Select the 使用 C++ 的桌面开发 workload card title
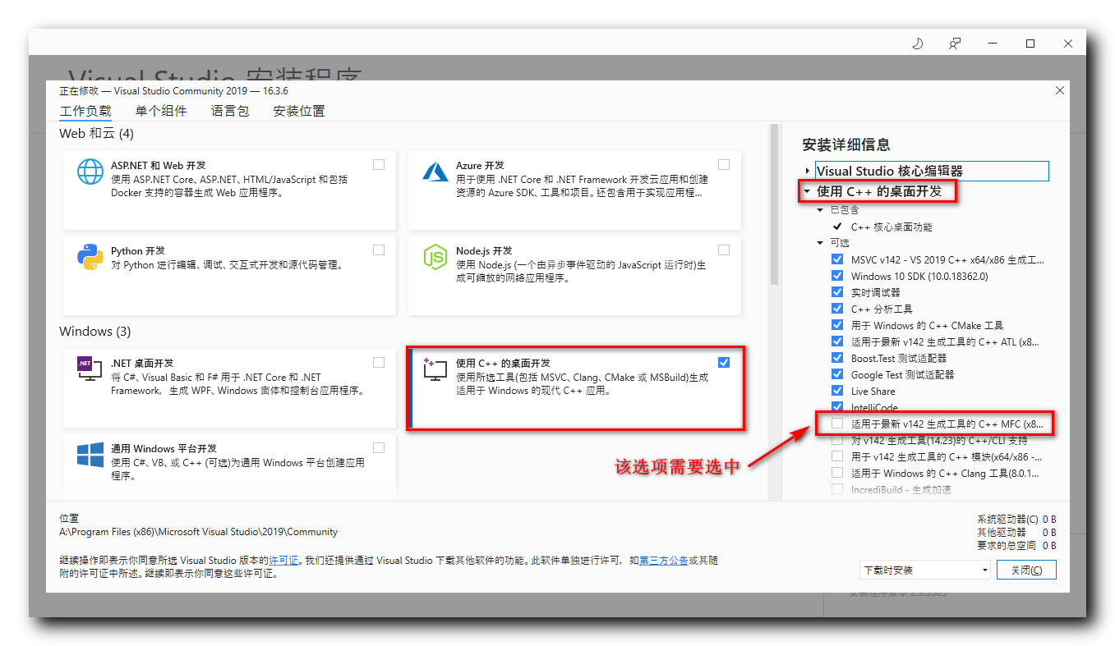 [503, 363]
